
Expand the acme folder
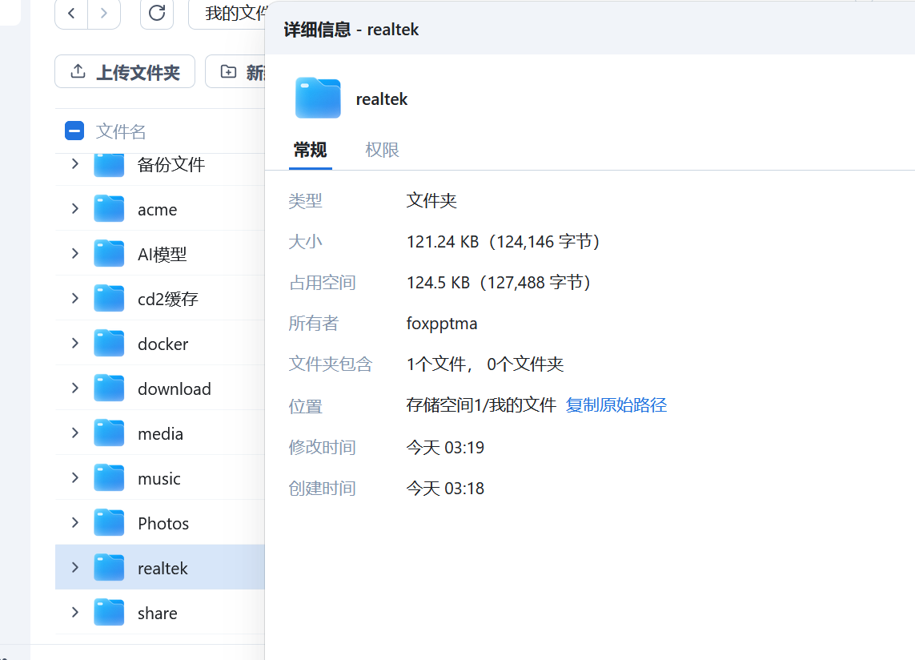(x=74, y=208)
